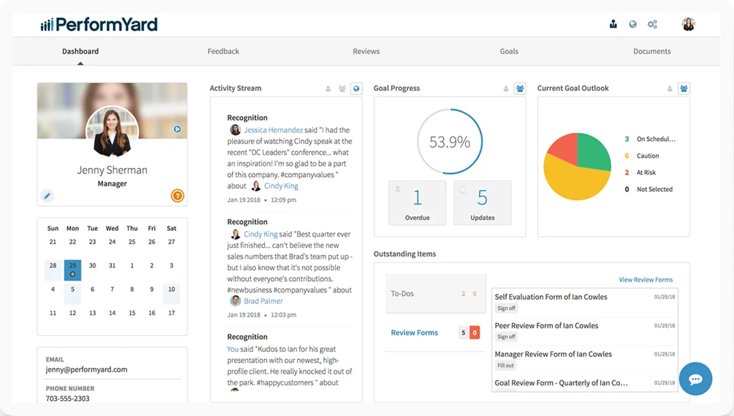Open the Review Forms list

click(414, 332)
